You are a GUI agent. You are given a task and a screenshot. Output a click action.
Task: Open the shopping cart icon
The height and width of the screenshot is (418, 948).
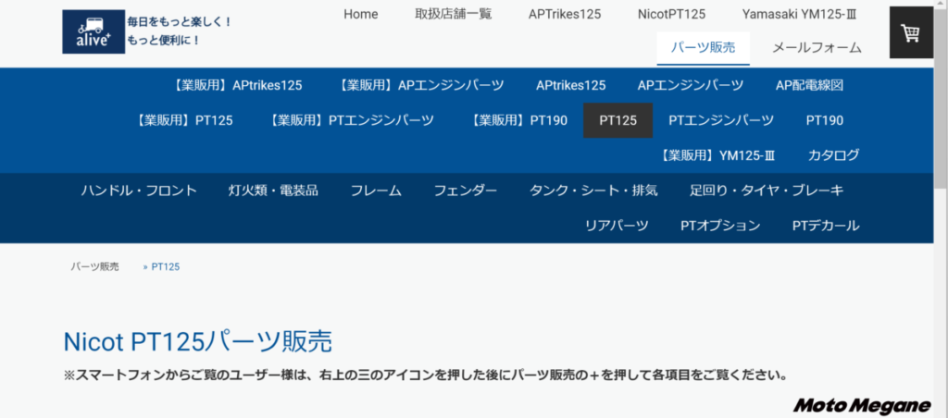tap(911, 33)
